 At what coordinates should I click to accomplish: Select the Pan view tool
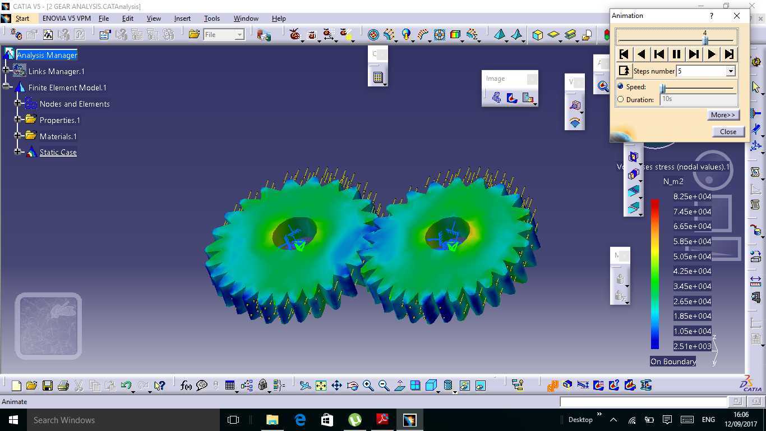pos(336,386)
